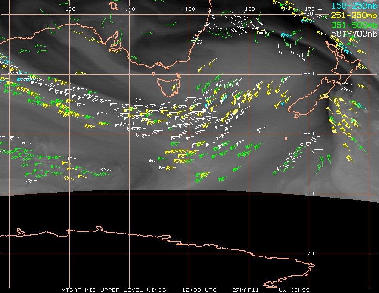379x293 pixels.
Task: Select the -150 longitude label
Action: 188,9
